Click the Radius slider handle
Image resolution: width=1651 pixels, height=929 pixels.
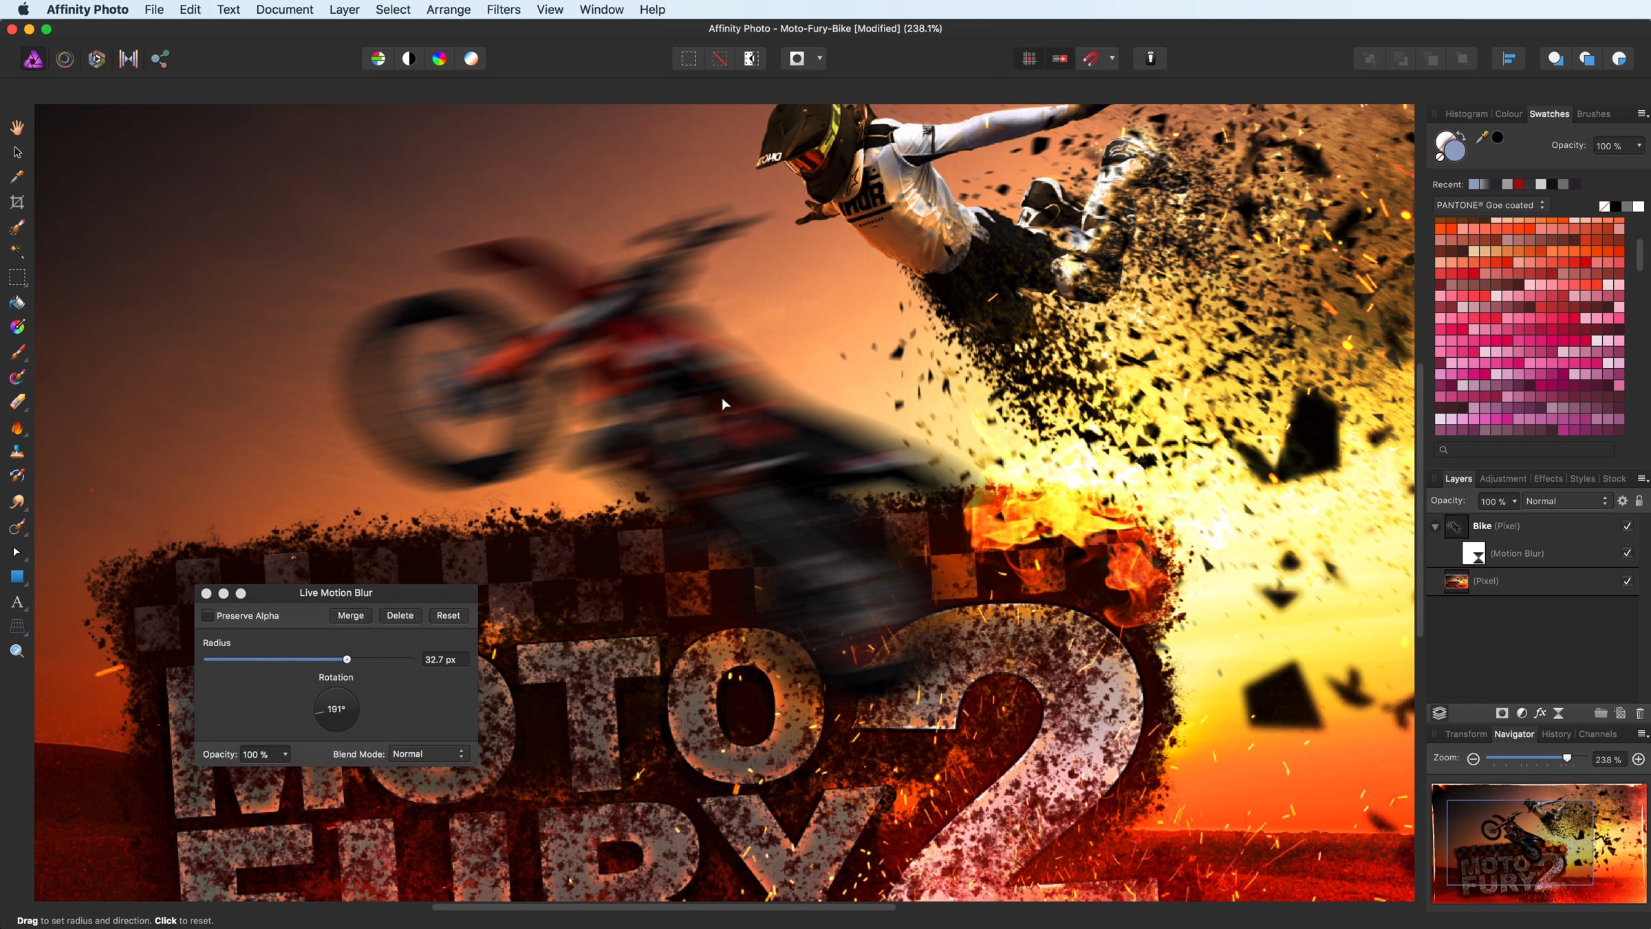pyautogui.click(x=347, y=659)
